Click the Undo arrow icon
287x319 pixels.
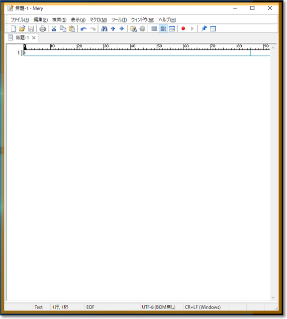(84, 29)
